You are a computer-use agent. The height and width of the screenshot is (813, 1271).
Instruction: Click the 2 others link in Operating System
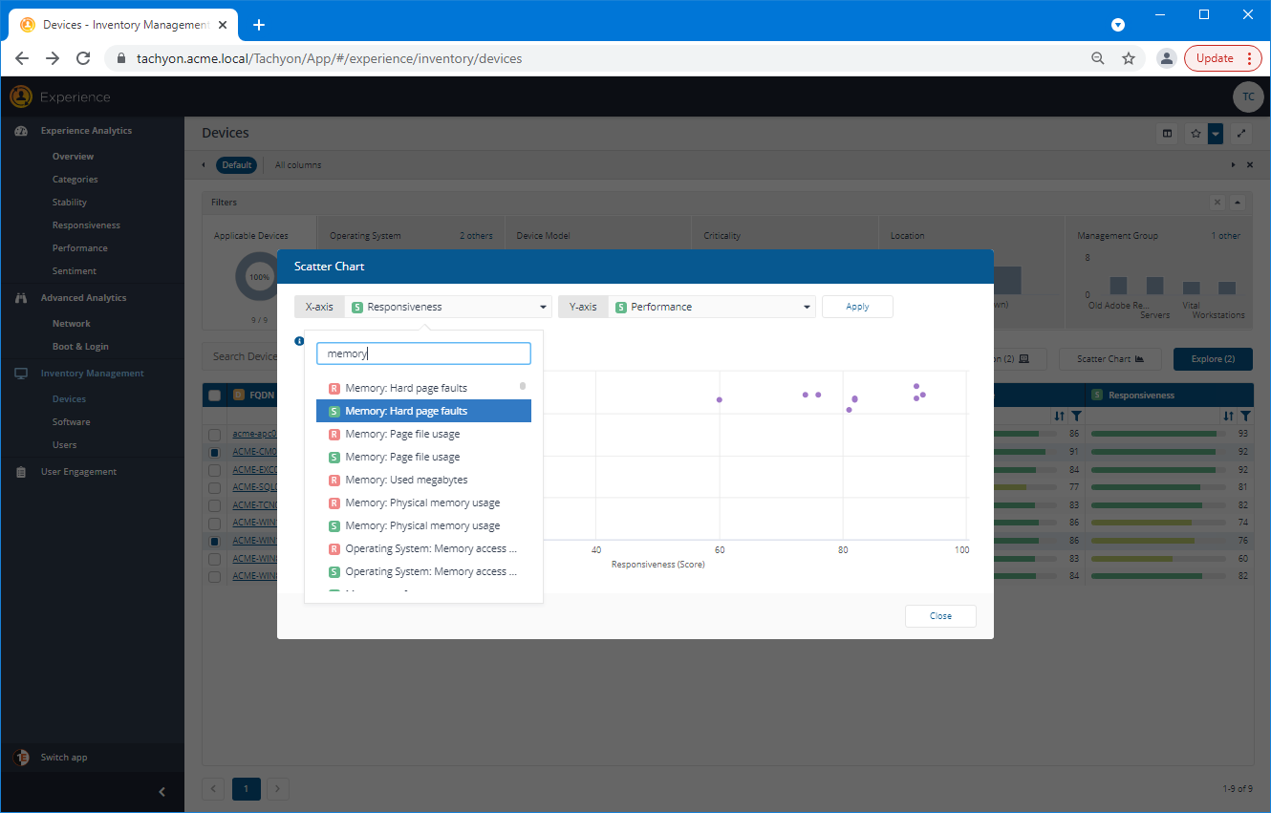pyautogui.click(x=476, y=236)
